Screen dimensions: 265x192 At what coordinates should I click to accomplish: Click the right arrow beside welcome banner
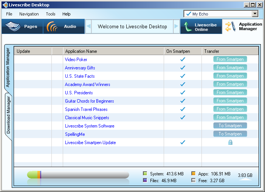(176, 26)
